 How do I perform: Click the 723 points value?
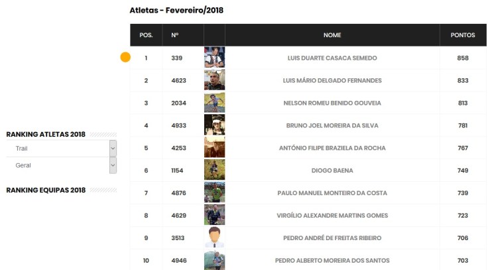coord(463,216)
